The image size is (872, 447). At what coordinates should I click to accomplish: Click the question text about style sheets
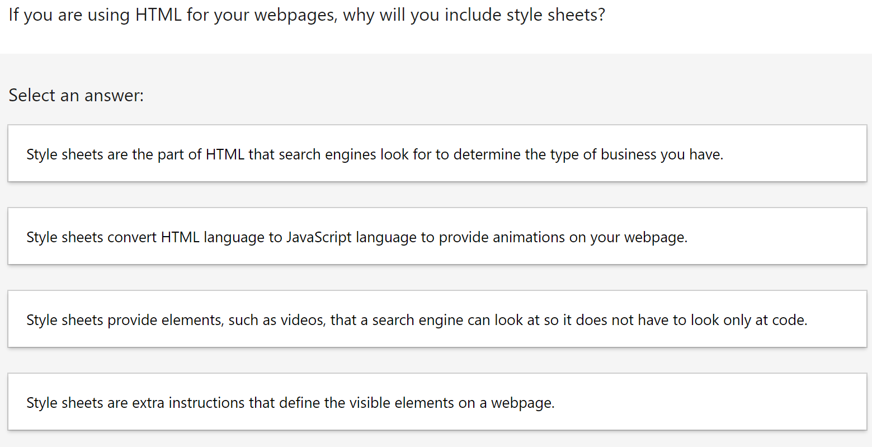pyautogui.click(x=305, y=15)
